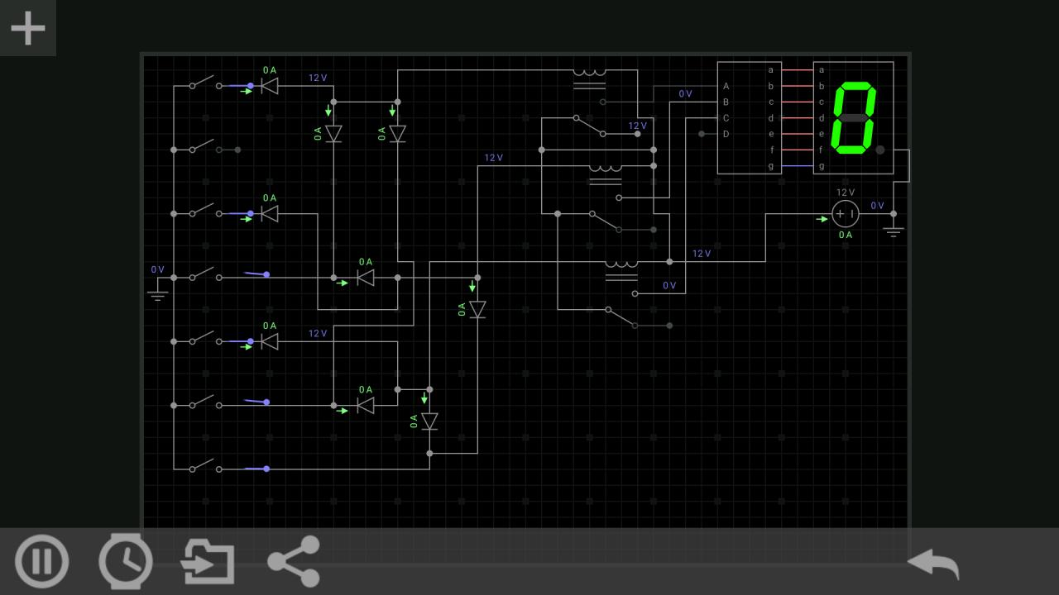This screenshot has height=595, width=1059.
Task: Select the seven-segment display showing 0
Action: pyautogui.click(x=854, y=117)
